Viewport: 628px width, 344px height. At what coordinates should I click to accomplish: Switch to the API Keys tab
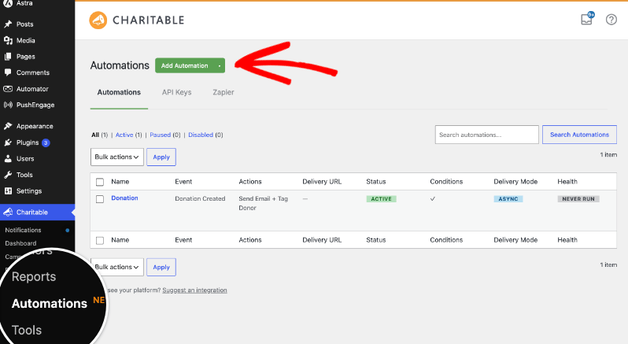(176, 92)
